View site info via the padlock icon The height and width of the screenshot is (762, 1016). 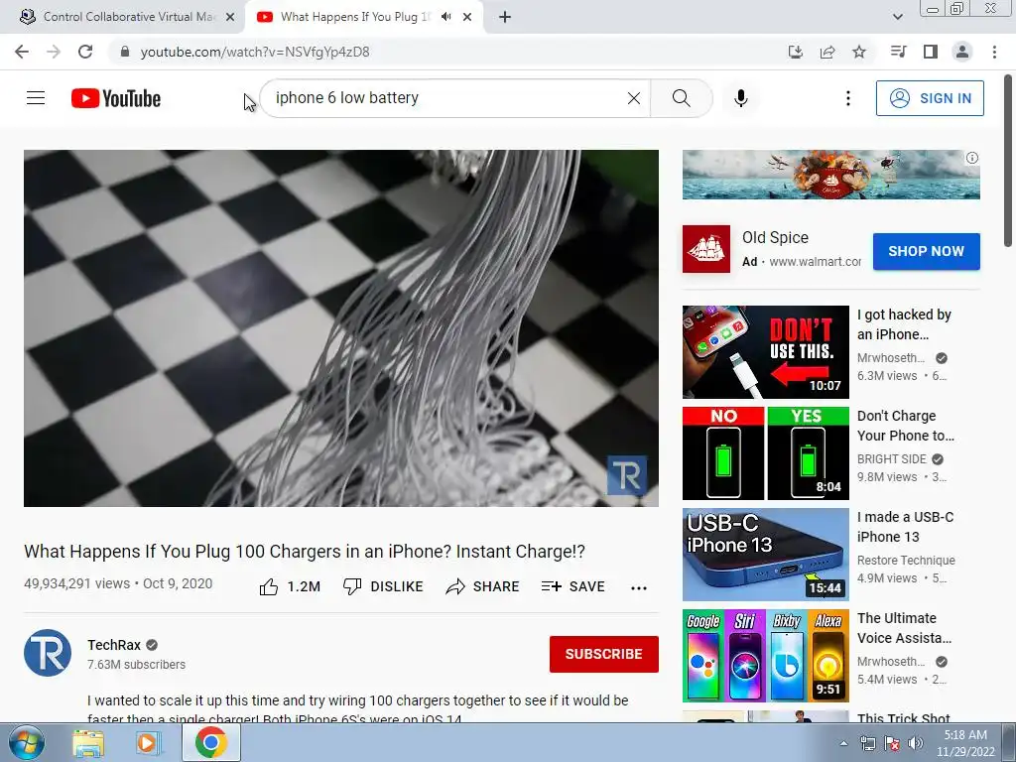(x=125, y=52)
